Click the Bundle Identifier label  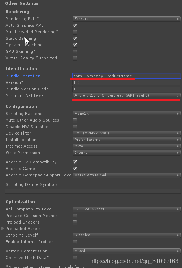coord(22,76)
